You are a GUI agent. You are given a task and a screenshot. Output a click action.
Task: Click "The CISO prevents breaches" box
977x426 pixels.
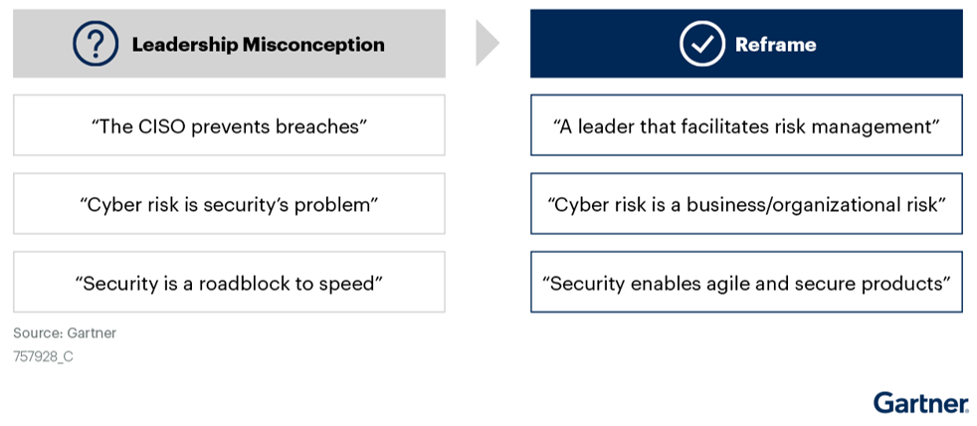pyautogui.click(x=229, y=125)
